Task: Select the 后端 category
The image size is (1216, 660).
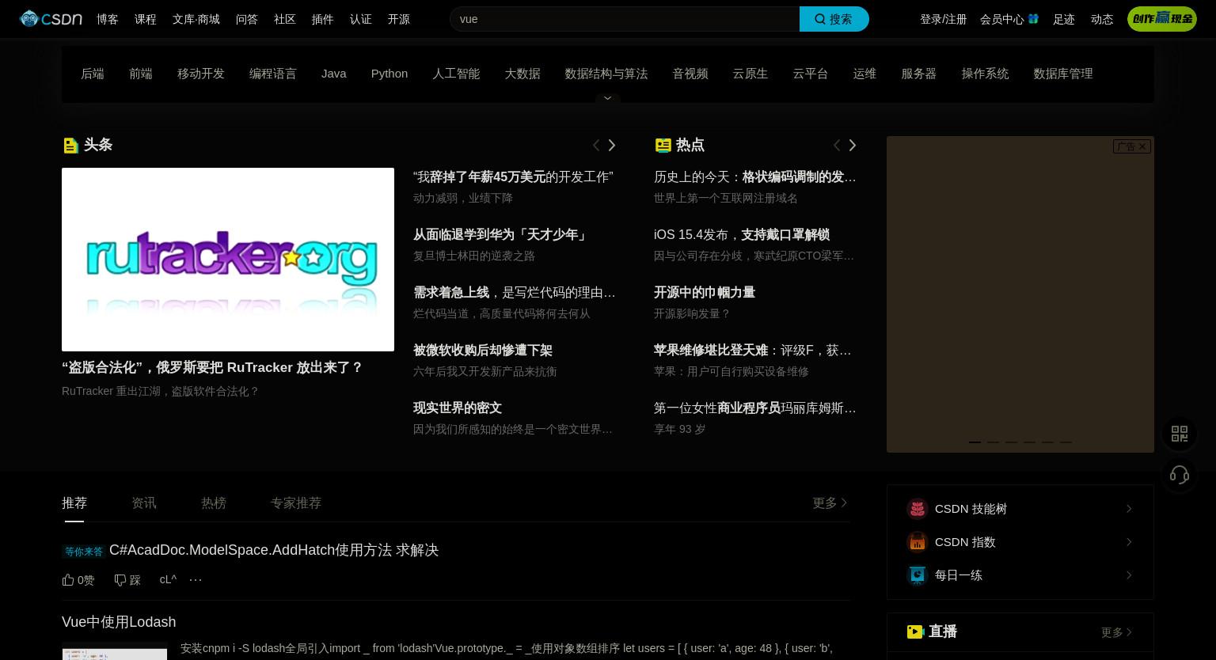Action: pyautogui.click(x=93, y=74)
